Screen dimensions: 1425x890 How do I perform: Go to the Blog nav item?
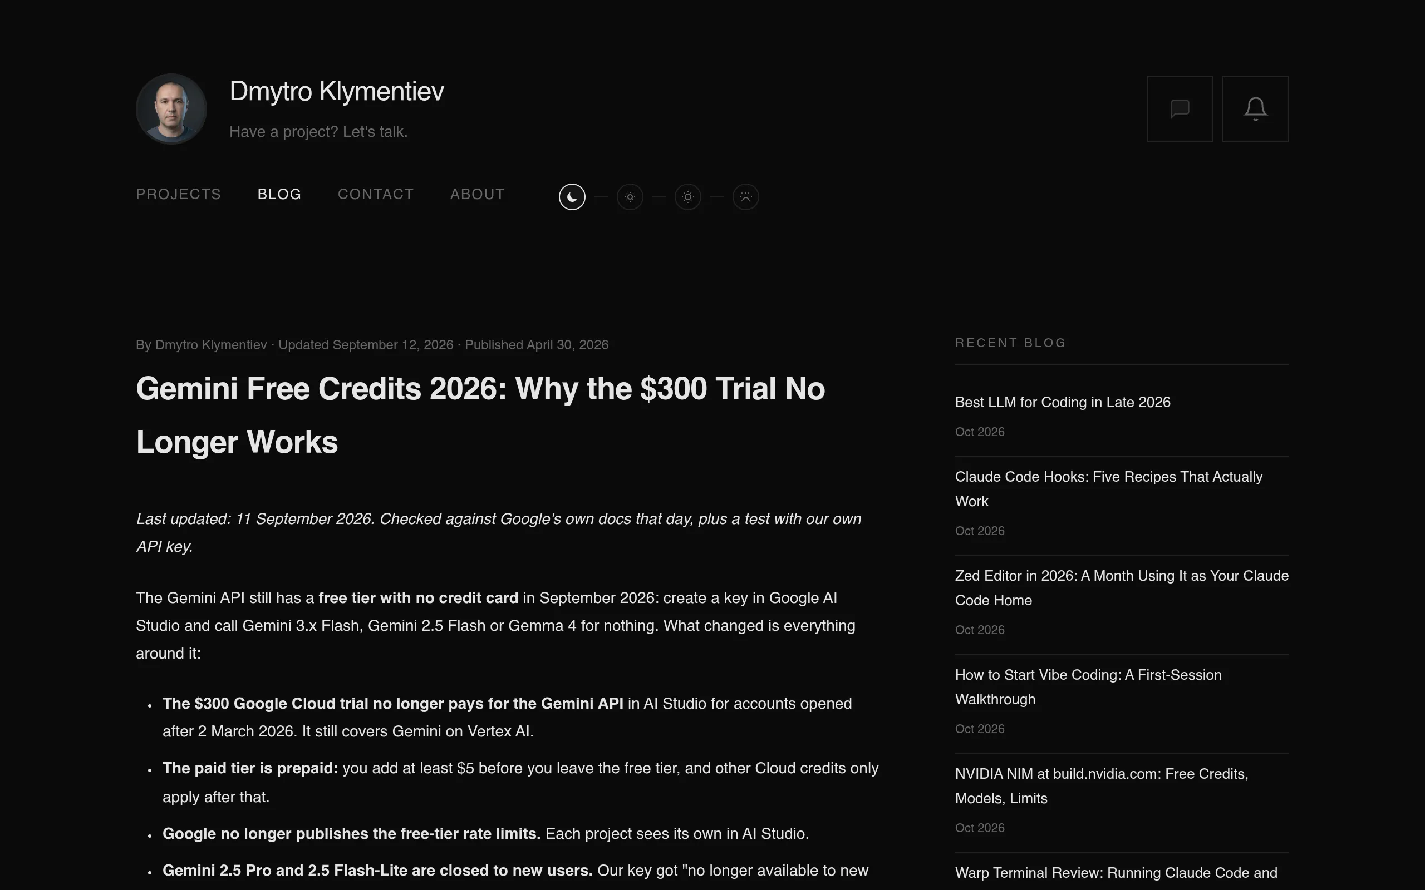pyautogui.click(x=279, y=194)
